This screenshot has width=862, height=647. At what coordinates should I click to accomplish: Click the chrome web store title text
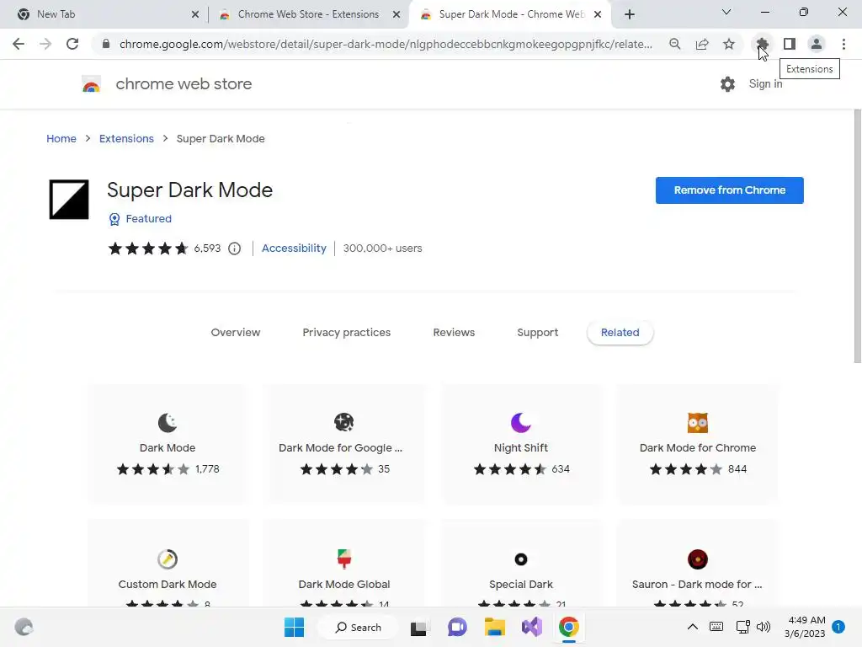pos(184,84)
